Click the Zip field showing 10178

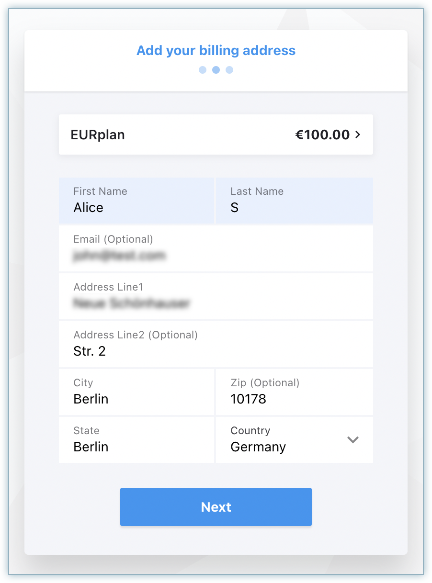(294, 399)
